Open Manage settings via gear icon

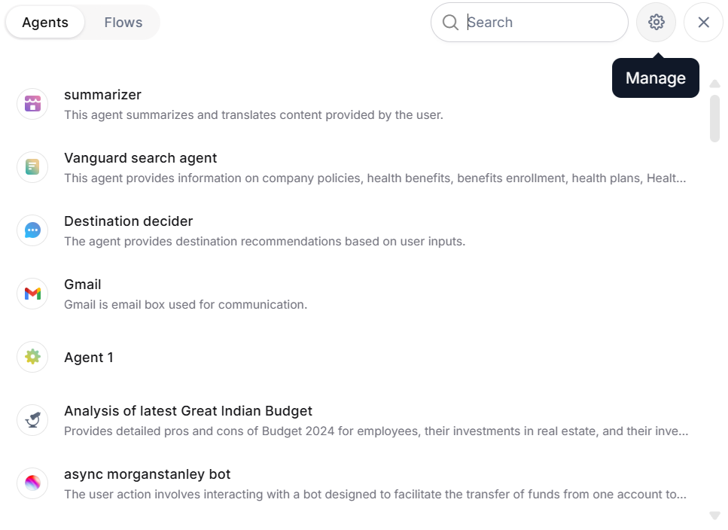pyautogui.click(x=656, y=23)
